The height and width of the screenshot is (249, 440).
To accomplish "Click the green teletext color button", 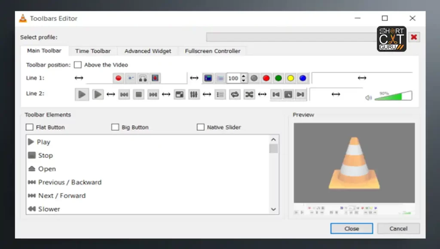I will pyautogui.click(x=278, y=78).
